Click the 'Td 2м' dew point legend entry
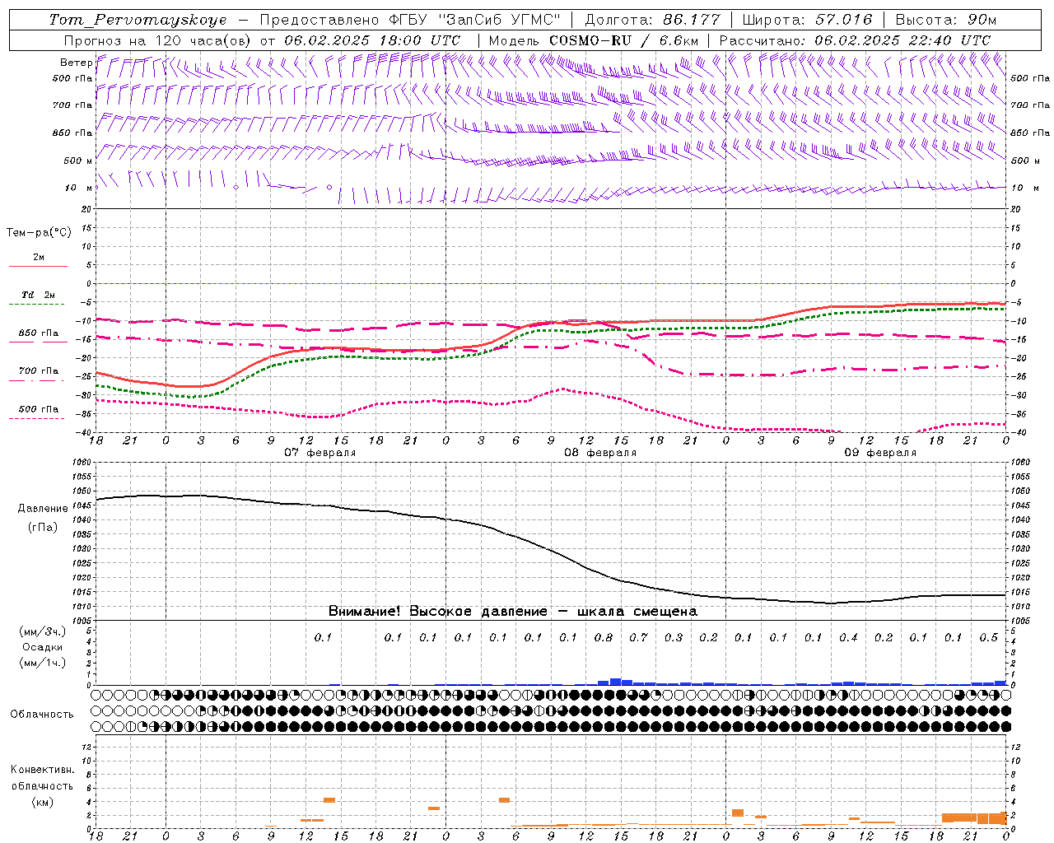The image size is (1054, 843). tap(39, 295)
